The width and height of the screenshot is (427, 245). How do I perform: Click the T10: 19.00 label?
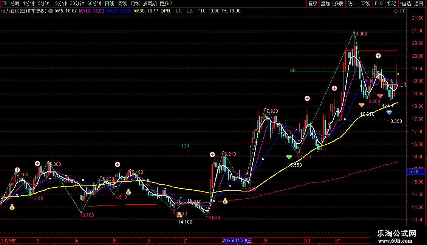[208, 11]
